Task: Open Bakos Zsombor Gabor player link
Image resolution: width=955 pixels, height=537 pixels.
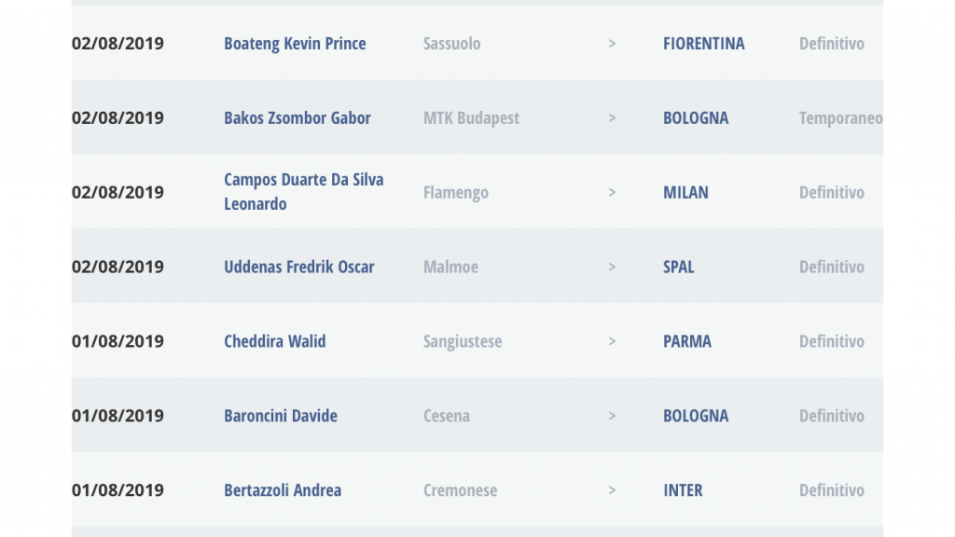Action: tap(298, 117)
